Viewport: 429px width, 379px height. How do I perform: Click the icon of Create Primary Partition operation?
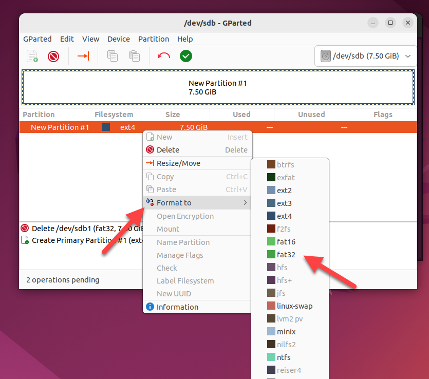(25, 240)
